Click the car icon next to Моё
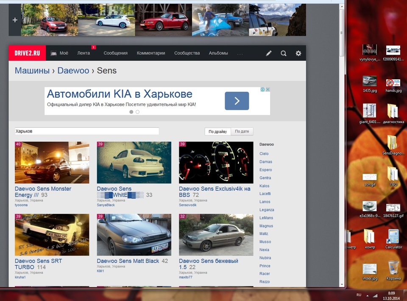The width and height of the screenshot is (407, 301). pos(53,53)
